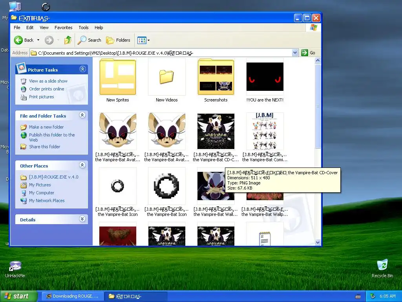Open the File menu

click(17, 28)
